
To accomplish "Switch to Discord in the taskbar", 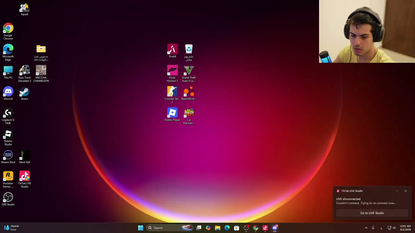I will pyautogui.click(x=275, y=228).
